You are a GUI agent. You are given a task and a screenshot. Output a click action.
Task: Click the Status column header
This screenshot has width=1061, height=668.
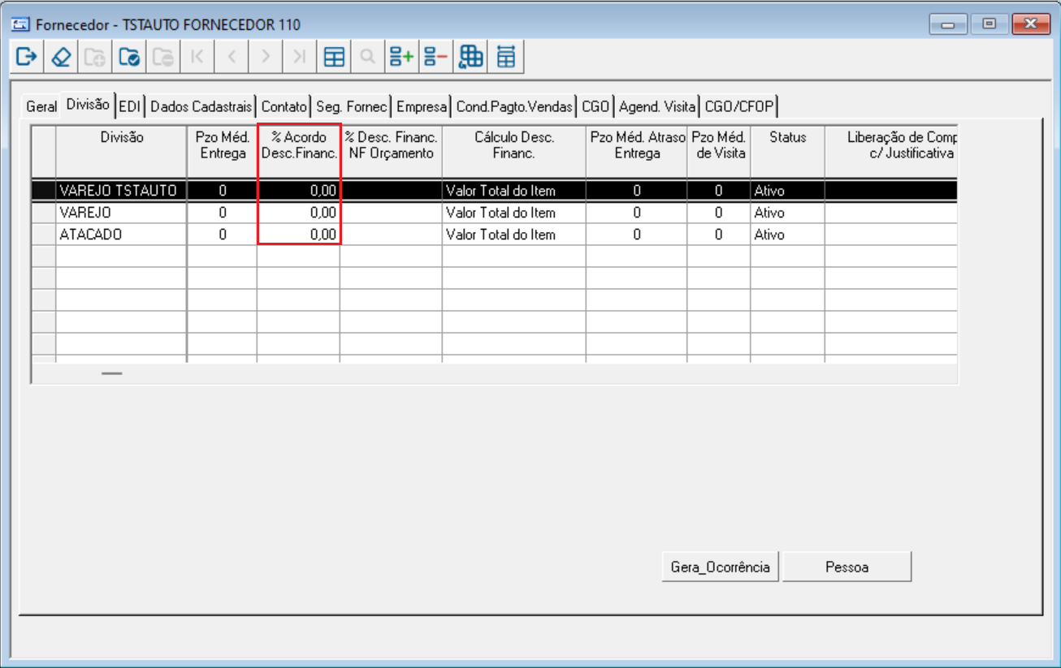click(787, 152)
